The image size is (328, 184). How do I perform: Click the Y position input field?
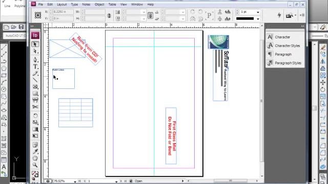point(63,18)
